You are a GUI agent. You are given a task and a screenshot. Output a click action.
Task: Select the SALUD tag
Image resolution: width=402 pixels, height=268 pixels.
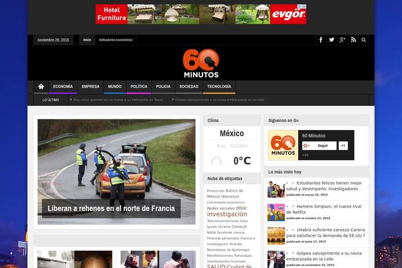coord(216,266)
